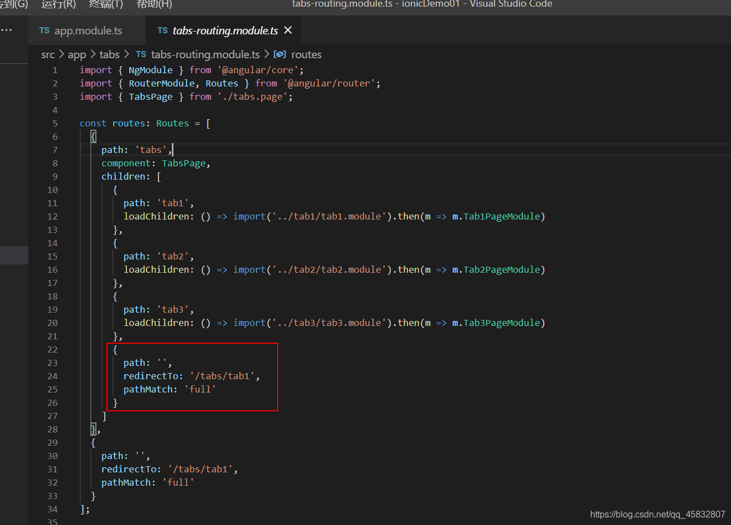
Task: Click line number 22 in the gutter
Action: (52, 349)
